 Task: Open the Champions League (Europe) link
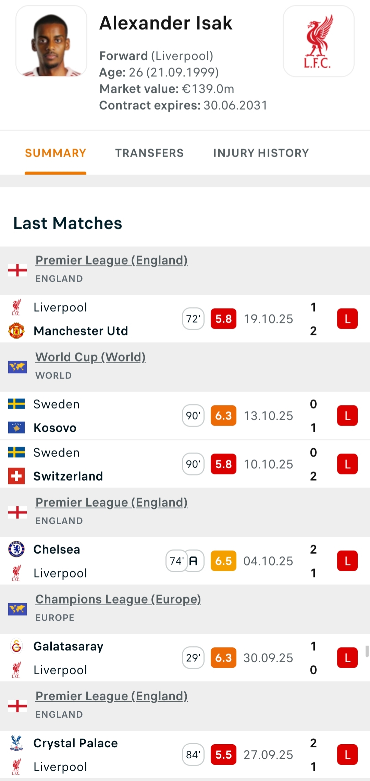point(118,599)
